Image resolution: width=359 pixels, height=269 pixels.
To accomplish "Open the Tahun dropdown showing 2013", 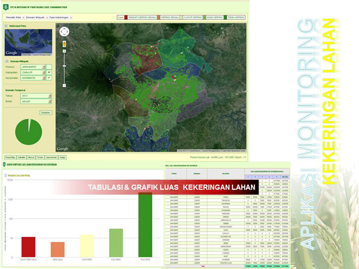I will 36,96.
